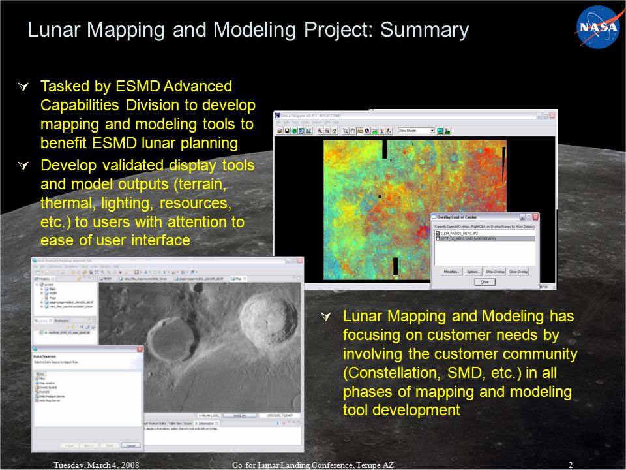The width and height of the screenshot is (626, 470).
Task: Switch to the Projects tab
Action: pos(44,279)
